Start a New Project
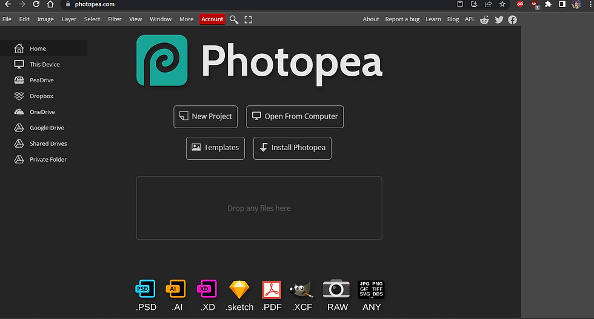The image size is (594, 319). click(x=205, y=117)
